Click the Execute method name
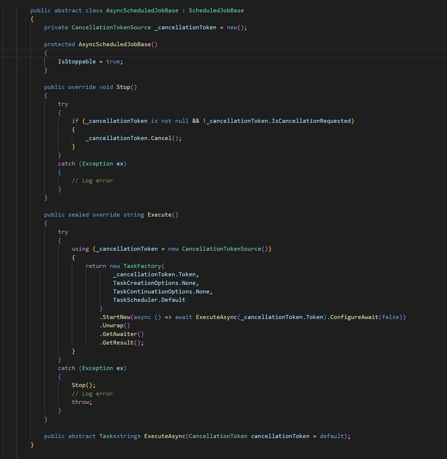Screen dimensions: 447x459 click(x=159, y=214)
